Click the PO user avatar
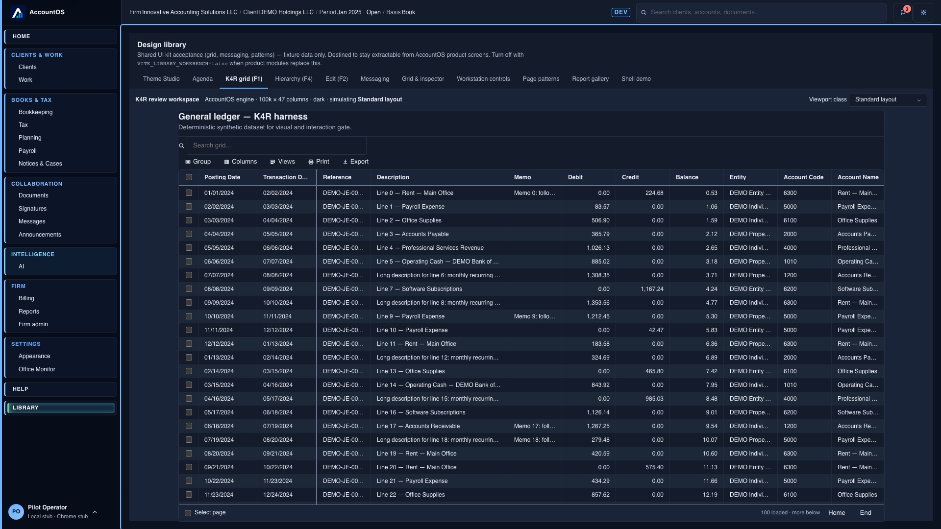The height and width of the screenshot is (529, 941). (x=16, y=512)
